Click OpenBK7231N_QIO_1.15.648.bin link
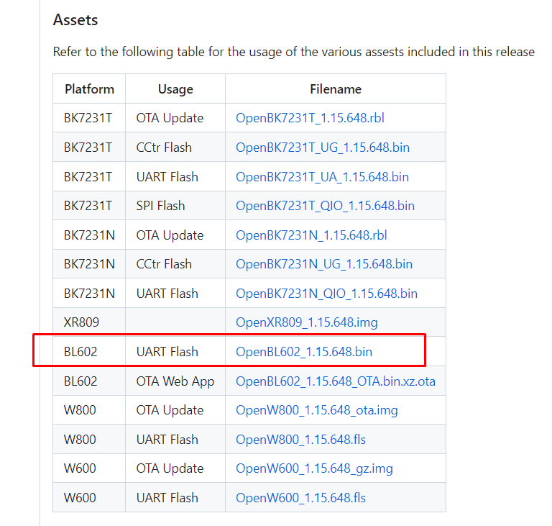This screenshot has width=552, height=526. coord(326,294)
